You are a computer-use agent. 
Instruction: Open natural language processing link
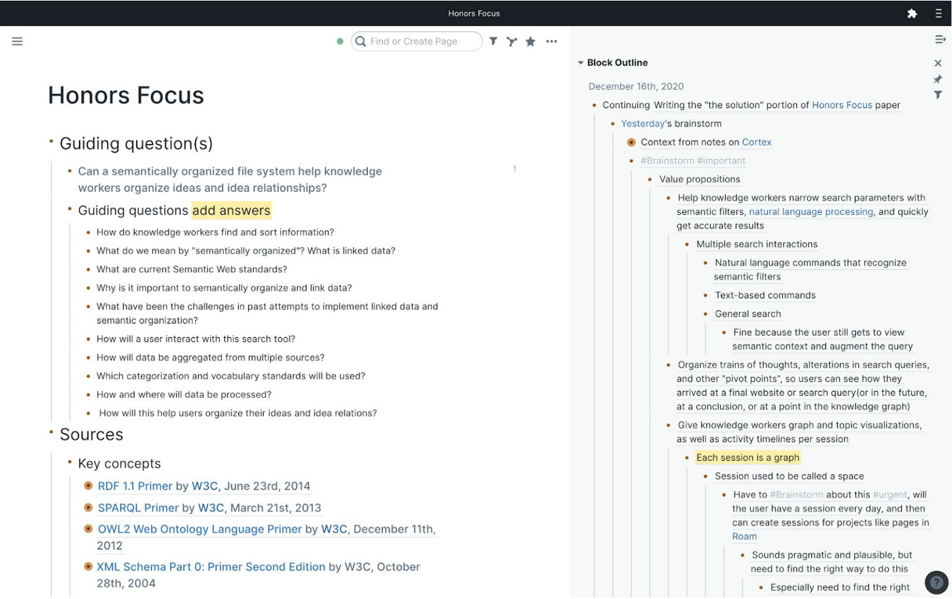pos(811,211)
